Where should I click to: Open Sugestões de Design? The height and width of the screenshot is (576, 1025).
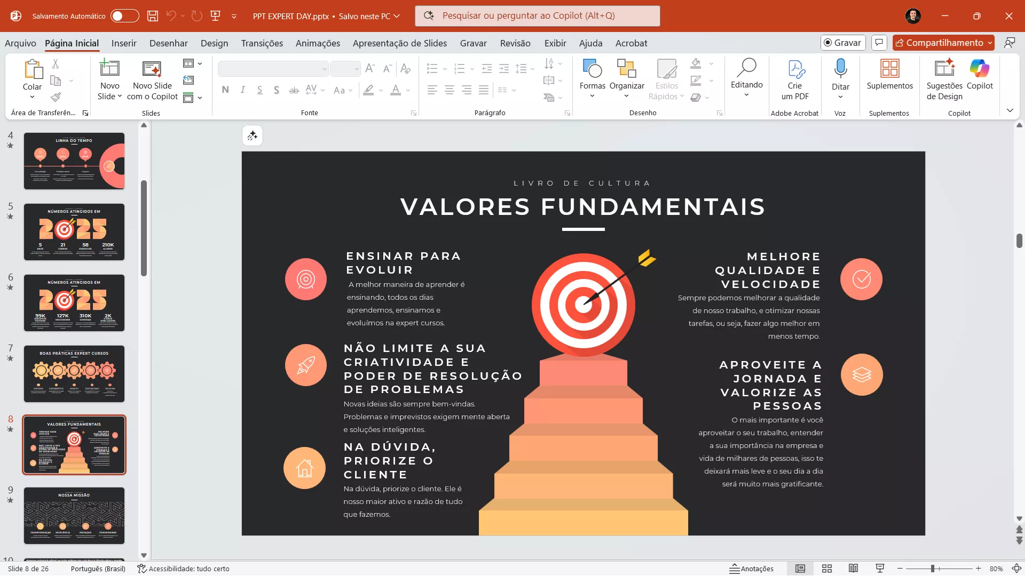tap(944, 69)
